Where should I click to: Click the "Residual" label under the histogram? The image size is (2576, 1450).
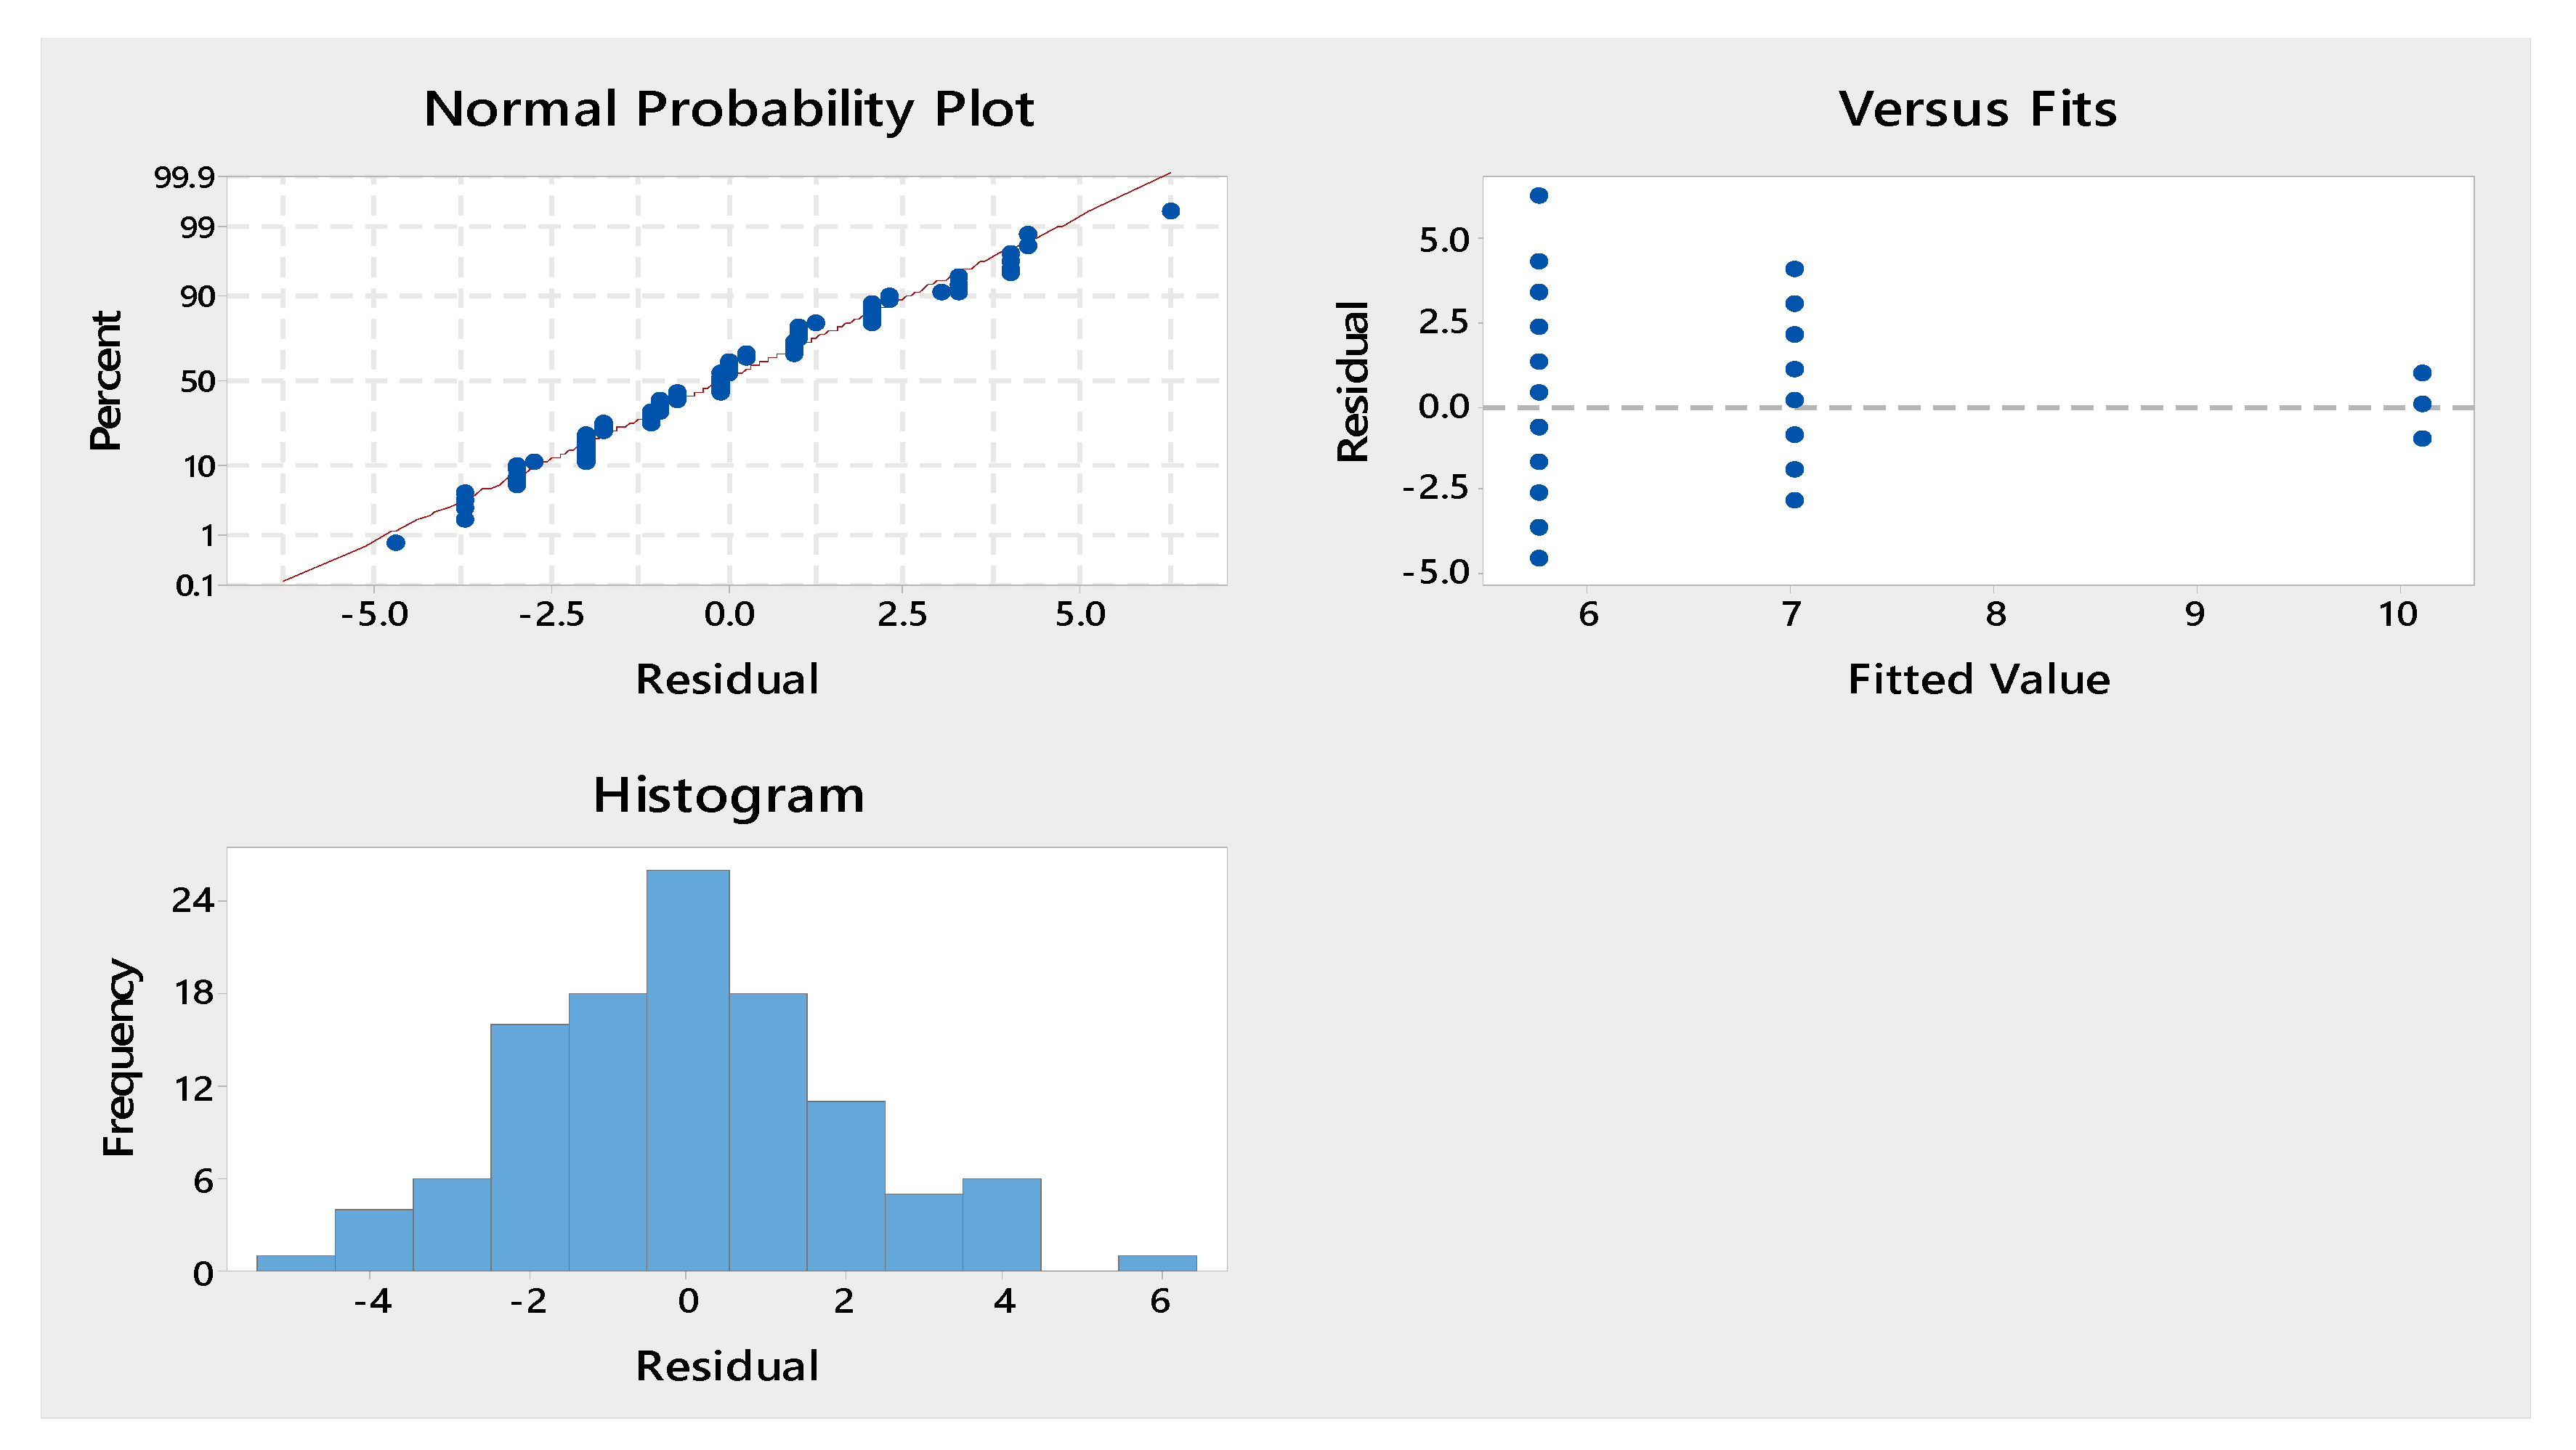coord(727,1366)
